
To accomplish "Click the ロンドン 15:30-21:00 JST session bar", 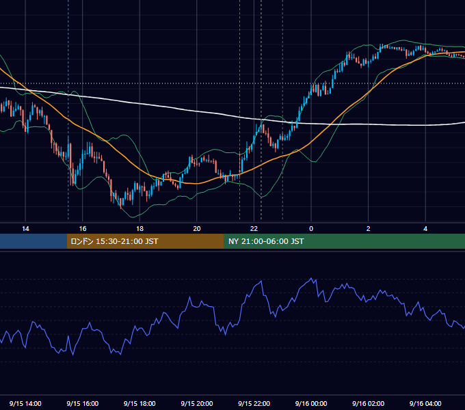I will [x=145, y=241].
